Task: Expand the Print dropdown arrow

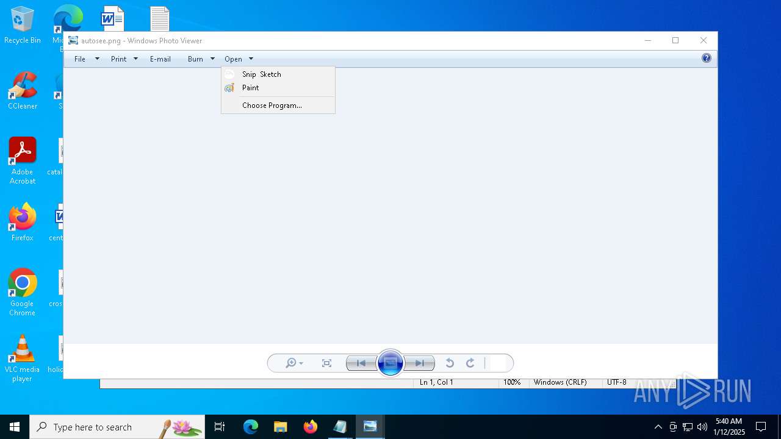Action: pos(135,59)
